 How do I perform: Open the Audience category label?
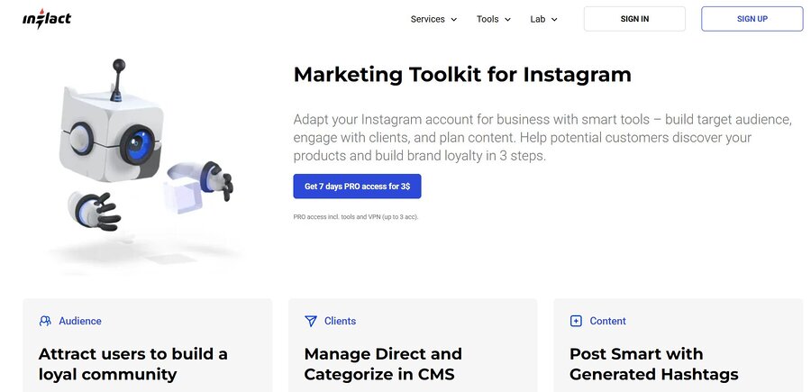[80, 321]
